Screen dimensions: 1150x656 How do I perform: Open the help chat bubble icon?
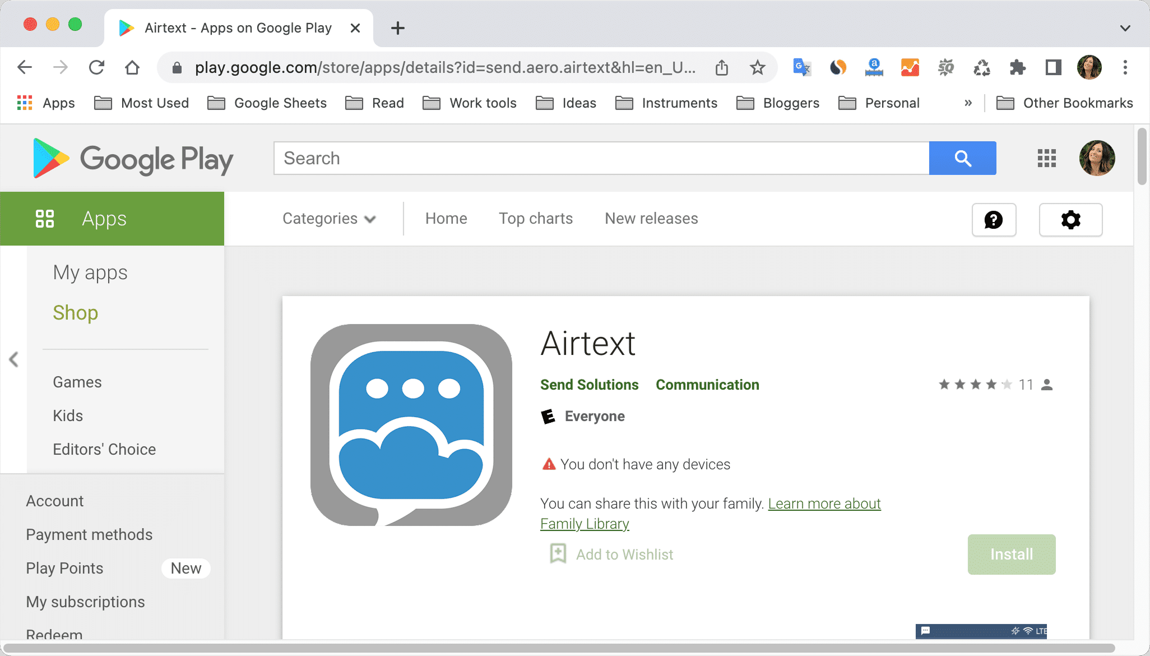(994, 220)
